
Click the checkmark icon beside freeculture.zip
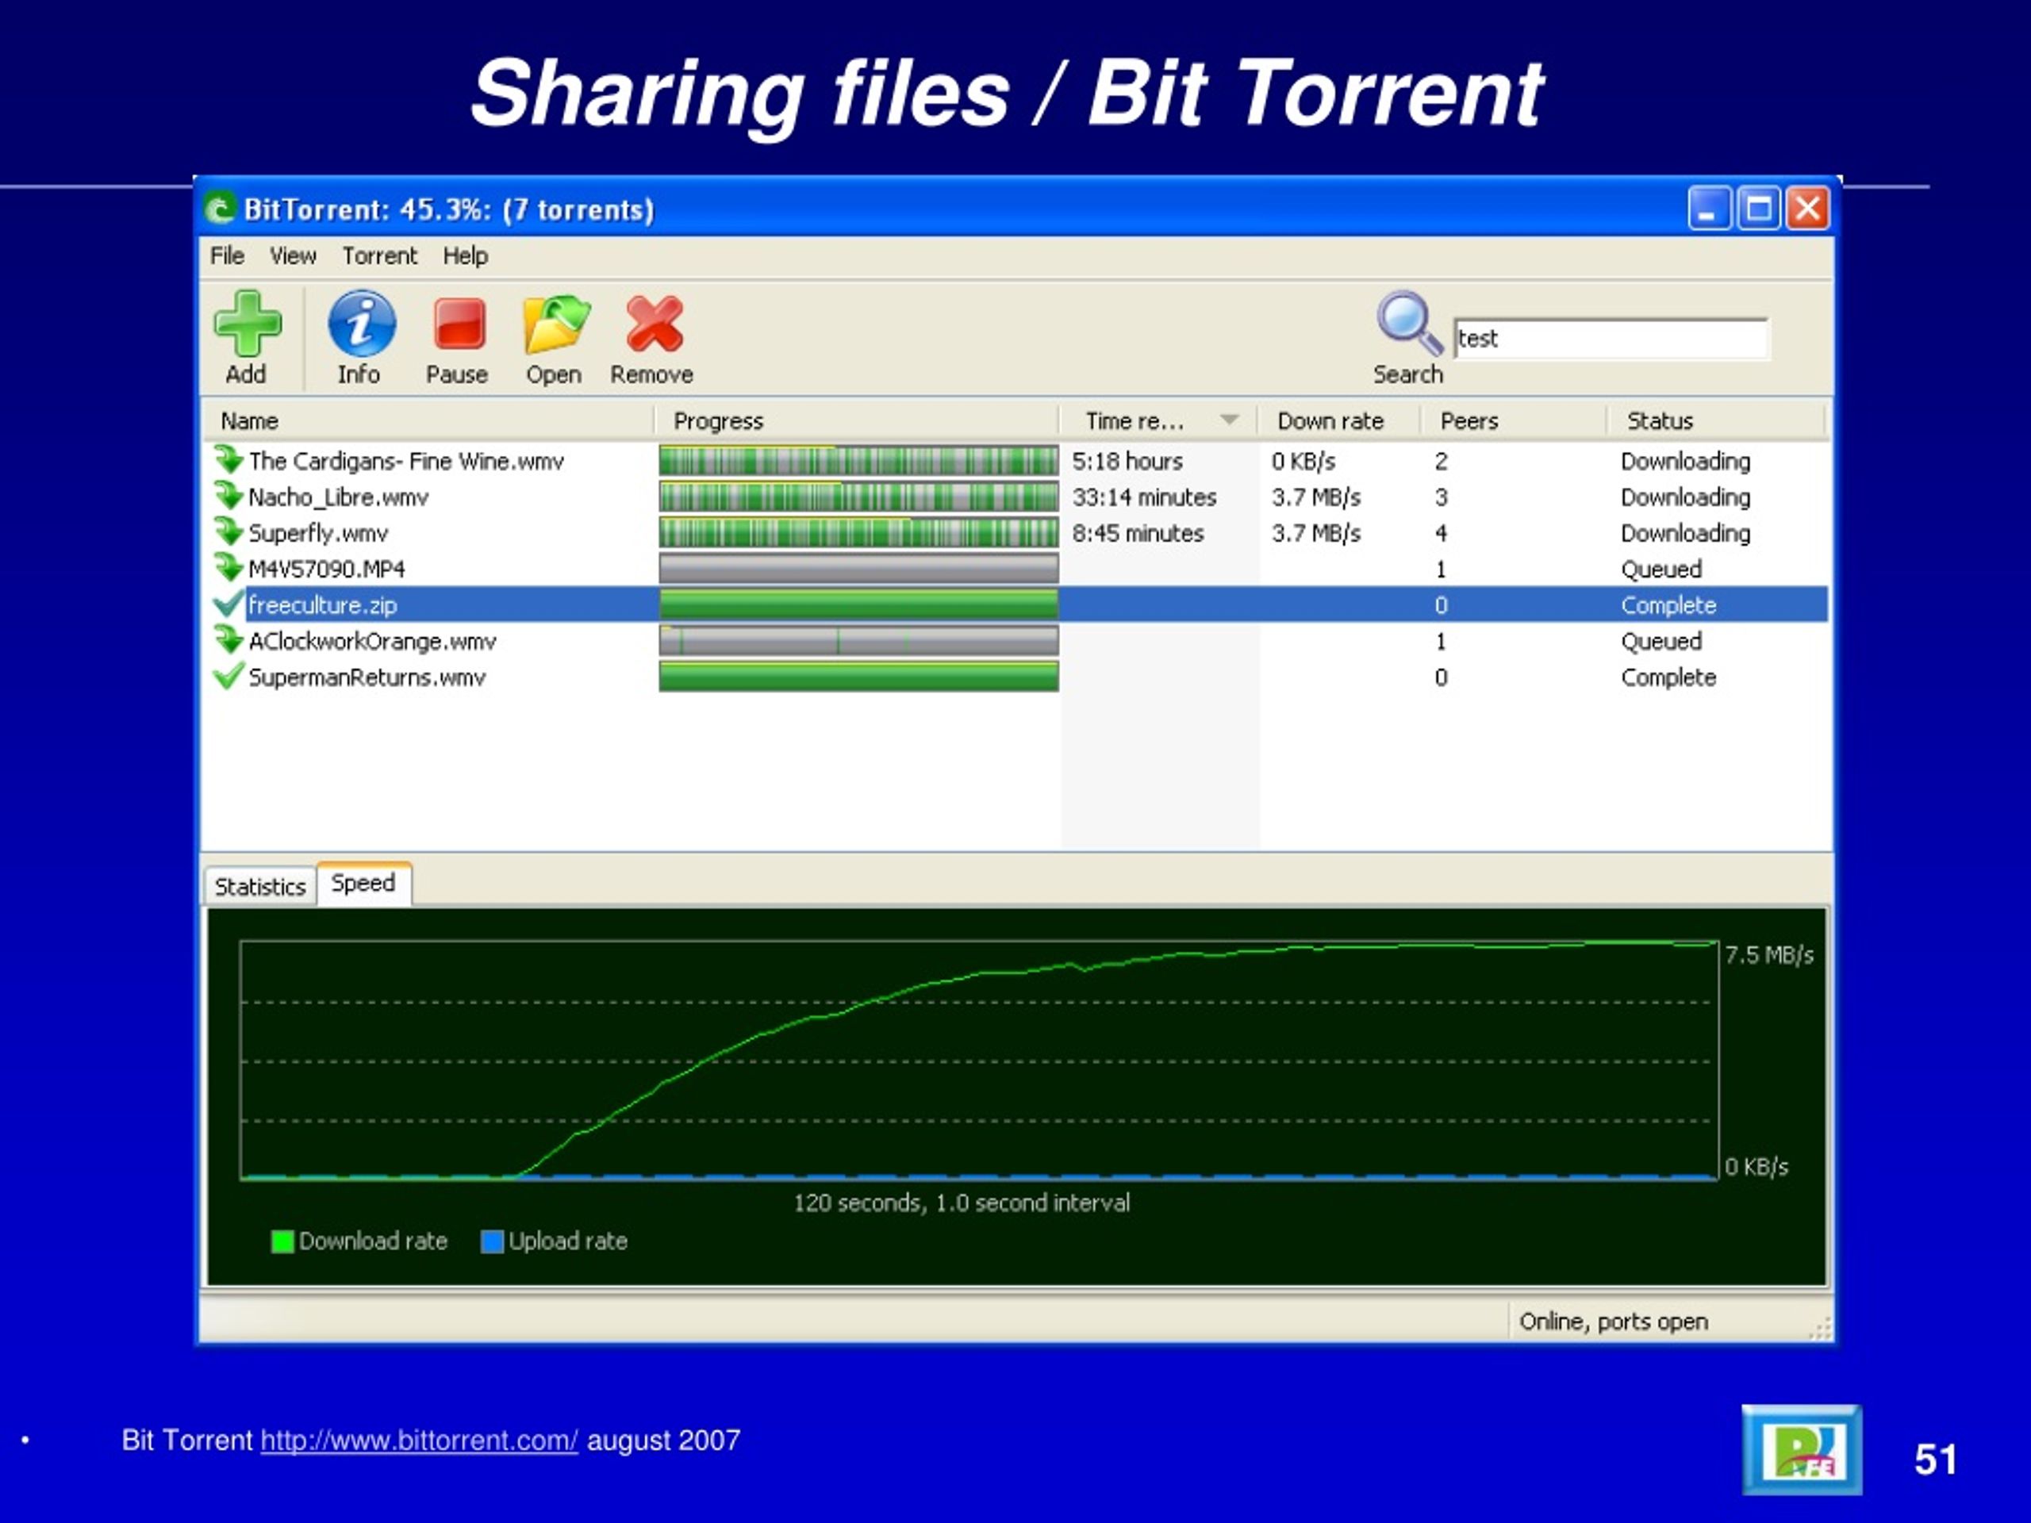(x=228, y=603)
